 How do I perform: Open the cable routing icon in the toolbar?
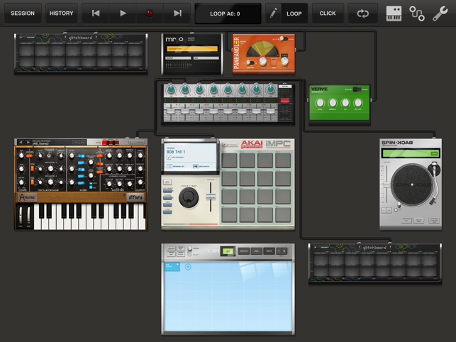point(417,13)
